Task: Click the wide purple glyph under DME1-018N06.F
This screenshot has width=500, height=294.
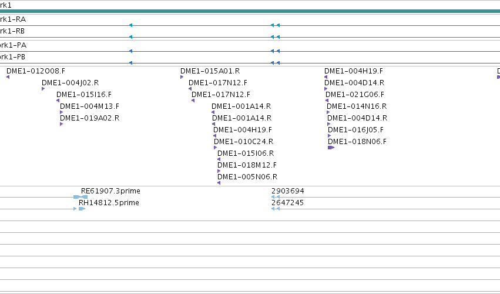Action: tap(331, 148)
